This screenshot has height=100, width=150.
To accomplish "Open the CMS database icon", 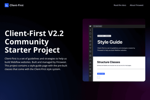I will click(x=90, y=56).
